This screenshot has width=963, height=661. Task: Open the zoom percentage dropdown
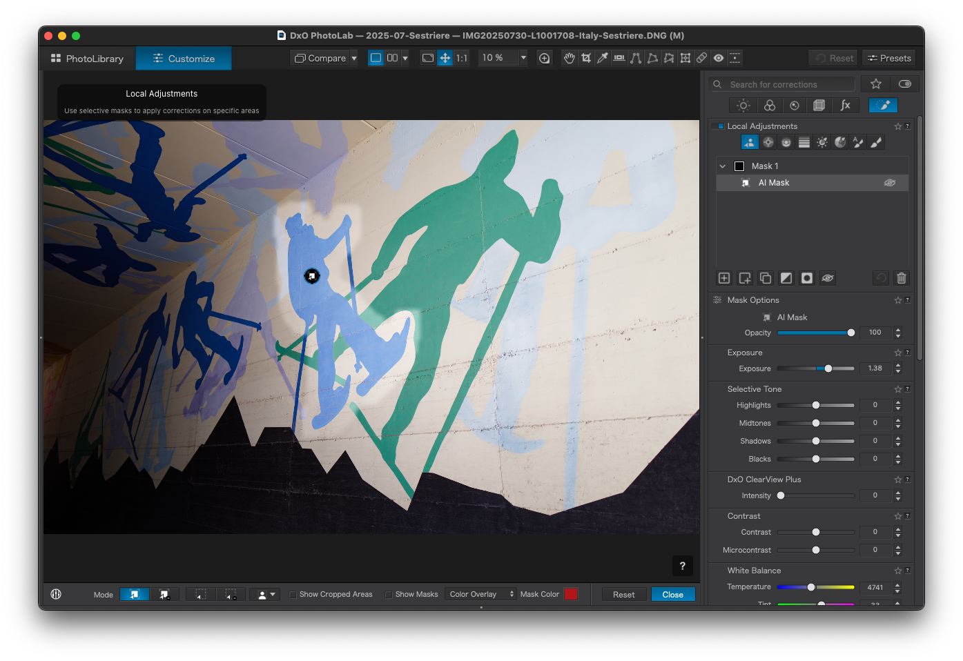523,58
